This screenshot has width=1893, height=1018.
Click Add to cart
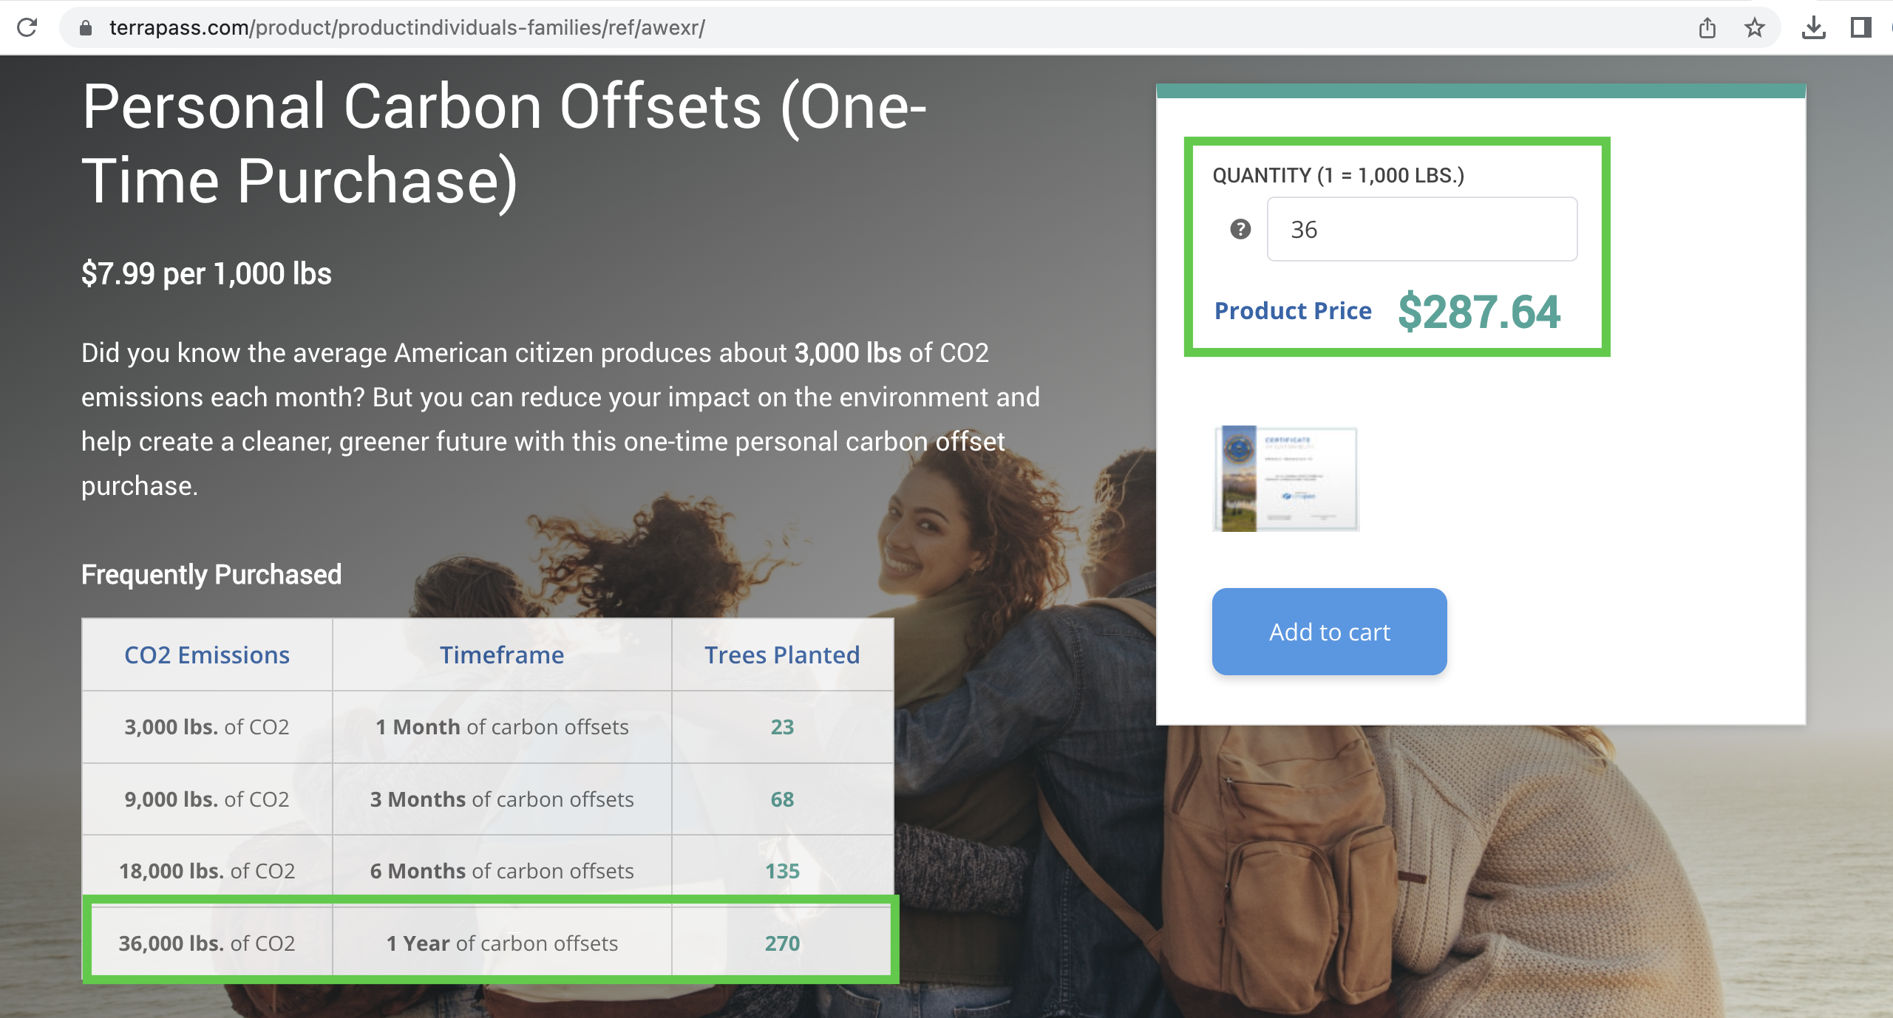tap(1328, 632)
